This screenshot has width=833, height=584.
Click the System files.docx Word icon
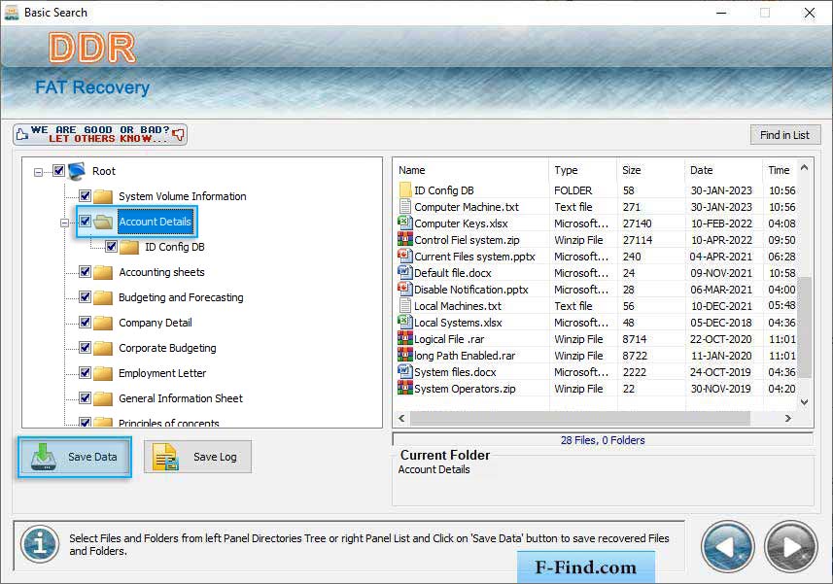click(x=404, y=370)
